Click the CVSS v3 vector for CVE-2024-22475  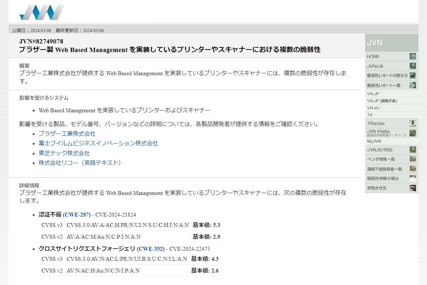(127, 259)
